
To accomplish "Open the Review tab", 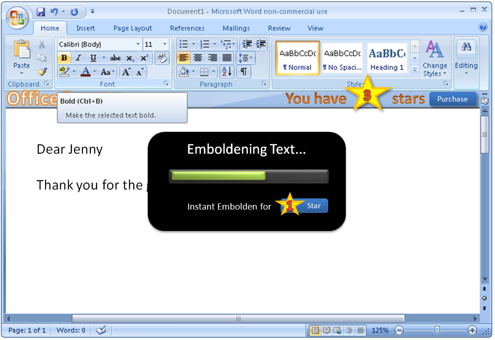I will (279, 28).
